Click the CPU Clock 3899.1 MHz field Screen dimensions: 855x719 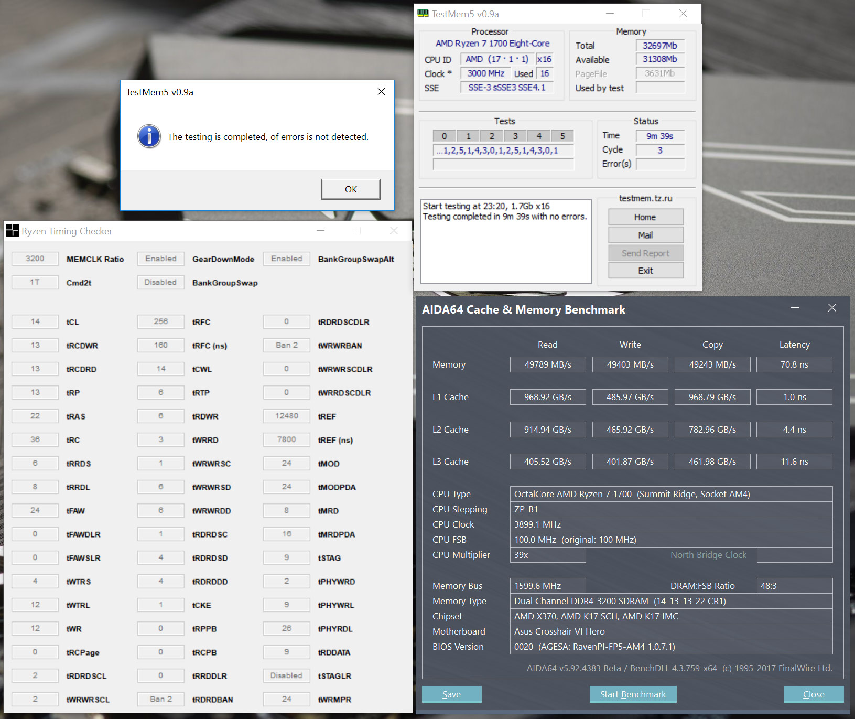671,524
